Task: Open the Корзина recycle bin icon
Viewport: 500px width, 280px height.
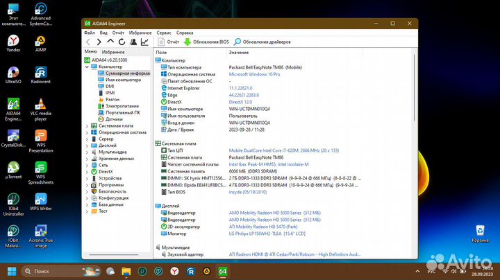Action: pos(480,234)
